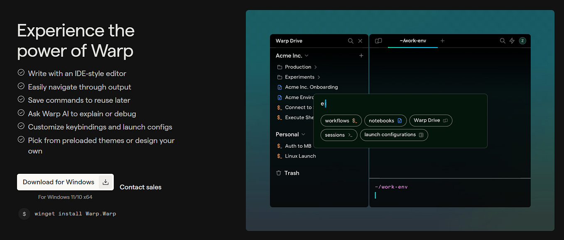The height and width of the screenshot is (240, 564).
Task: Click the notebook icon left of the tab bar
Action: click(378, 40)
